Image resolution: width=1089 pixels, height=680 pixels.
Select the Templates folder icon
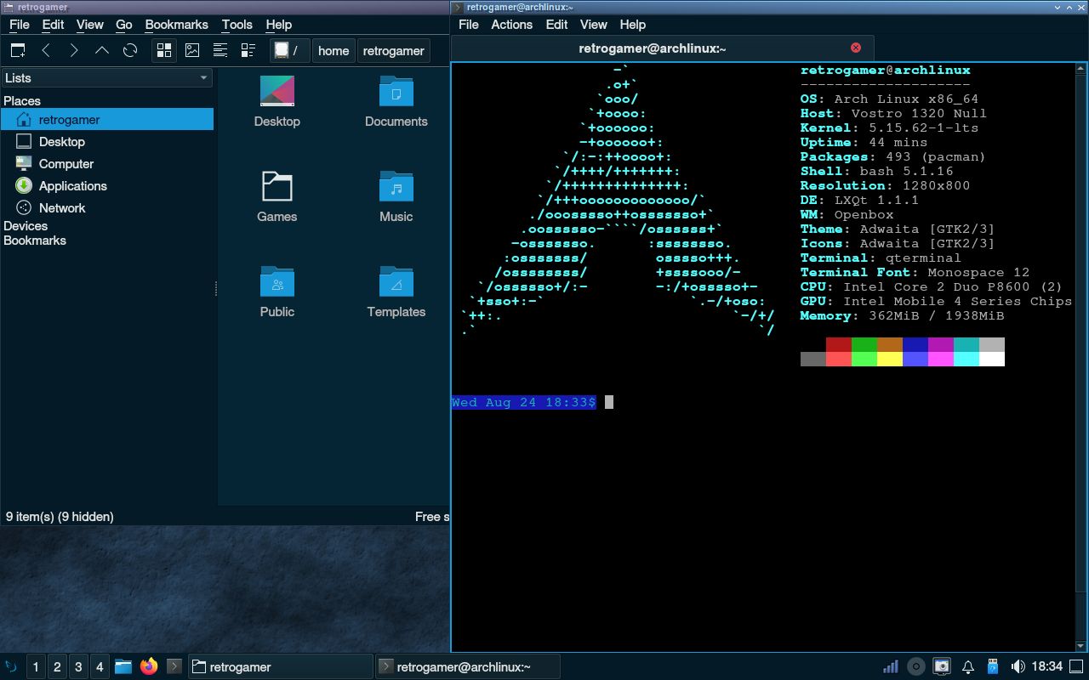pos(396,292)
